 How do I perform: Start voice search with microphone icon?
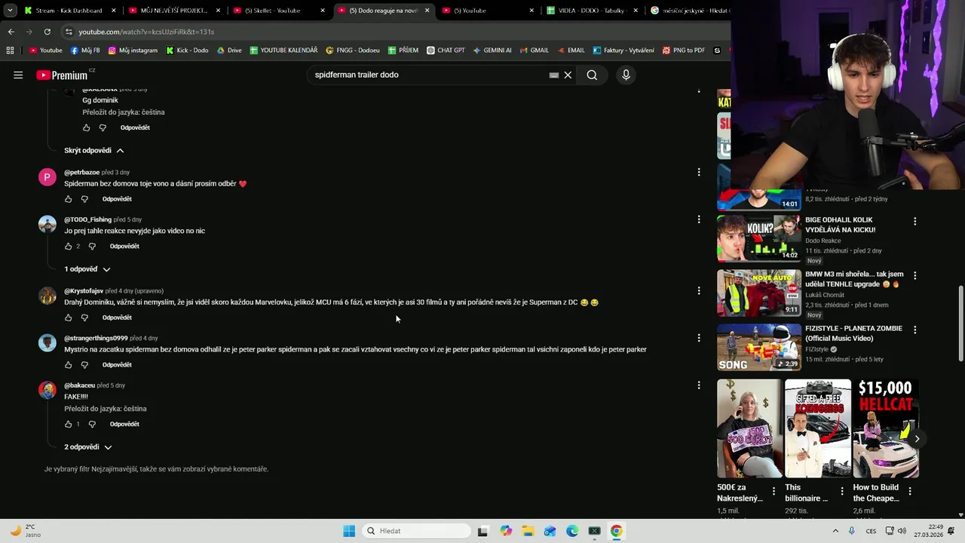(626, 75)
